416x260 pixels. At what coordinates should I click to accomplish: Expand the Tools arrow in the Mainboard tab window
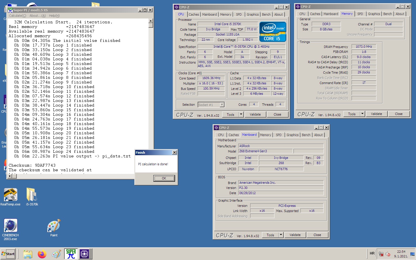pos(281,235)
